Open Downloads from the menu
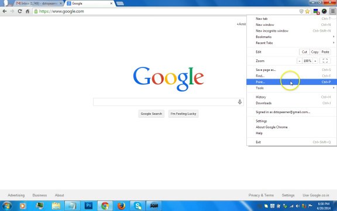 point(291,103)
